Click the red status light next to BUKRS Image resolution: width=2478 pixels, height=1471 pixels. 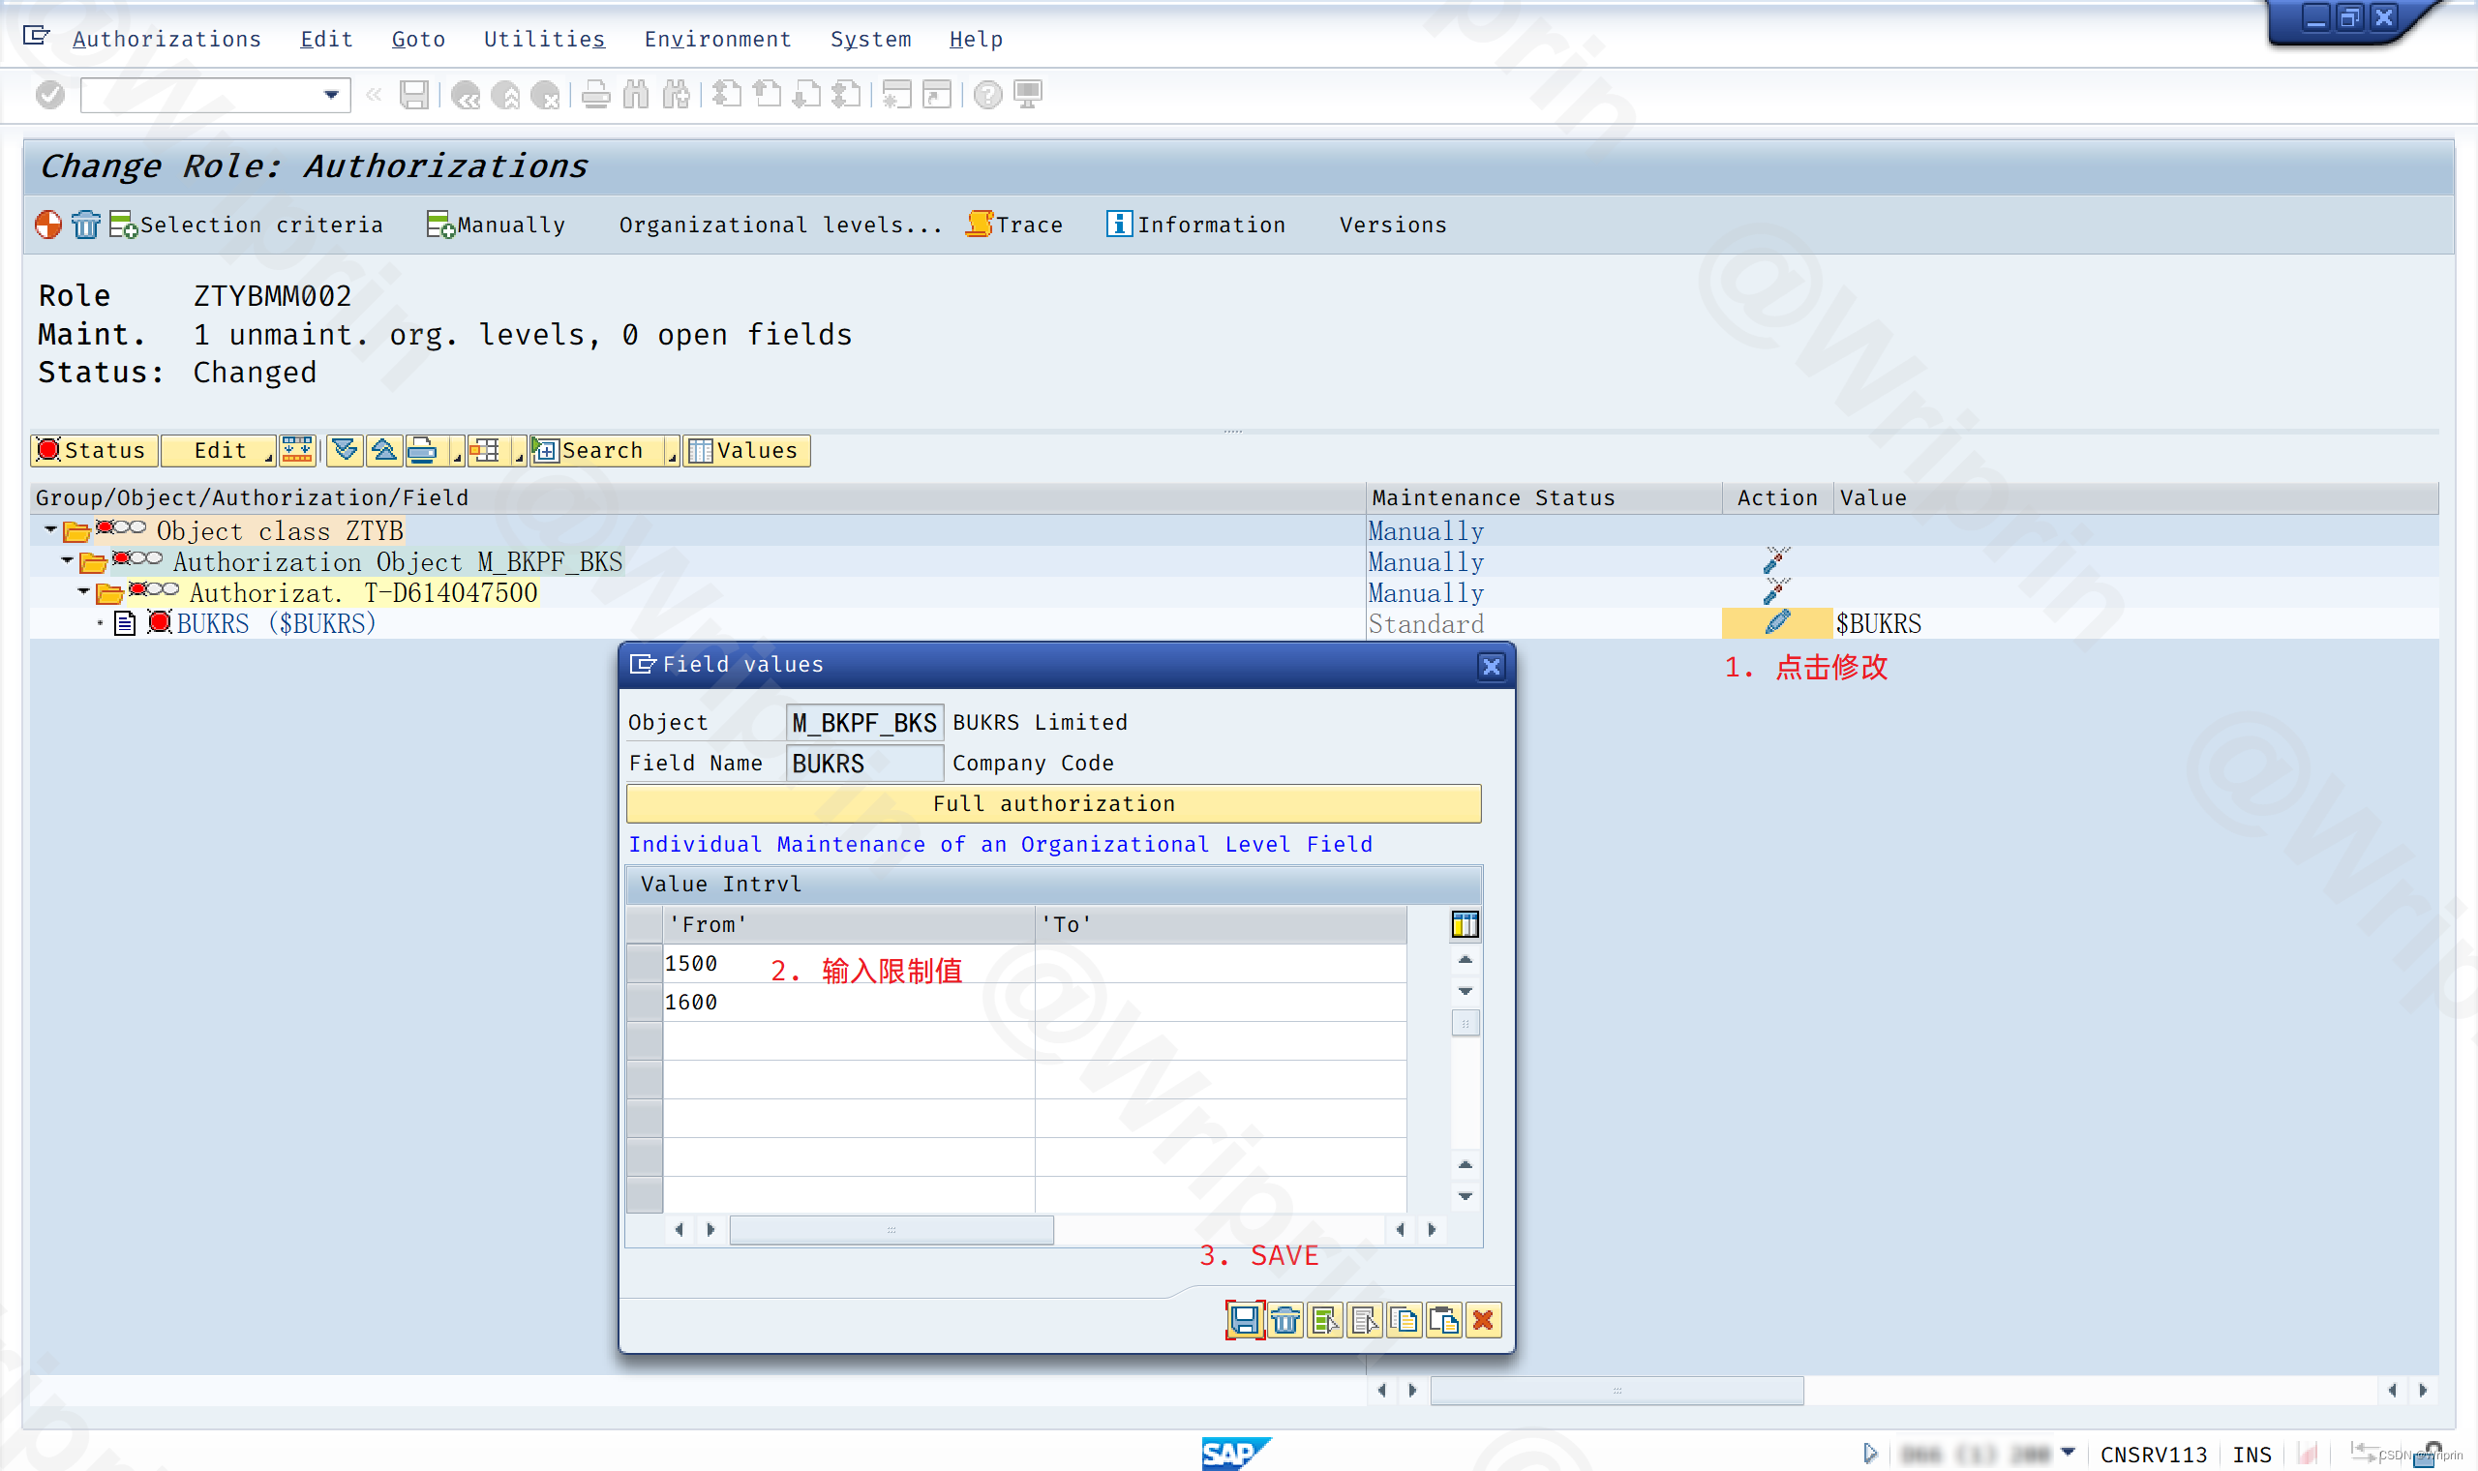click(x=160, y=623)
